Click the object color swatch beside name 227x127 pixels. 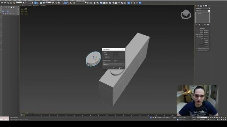tap(209, 8)
